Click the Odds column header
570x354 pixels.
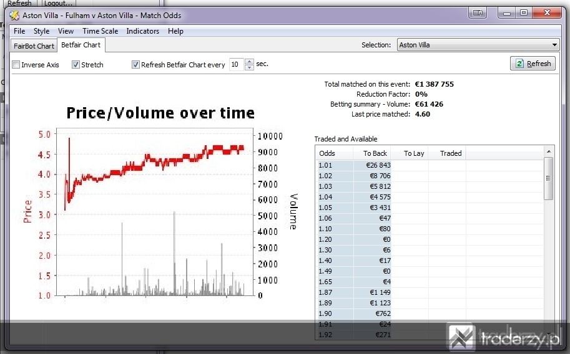[x=334, y=153]
